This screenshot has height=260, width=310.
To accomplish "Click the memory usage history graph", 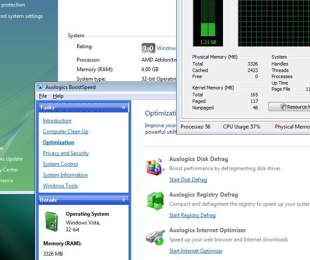I will click(274, 23).
